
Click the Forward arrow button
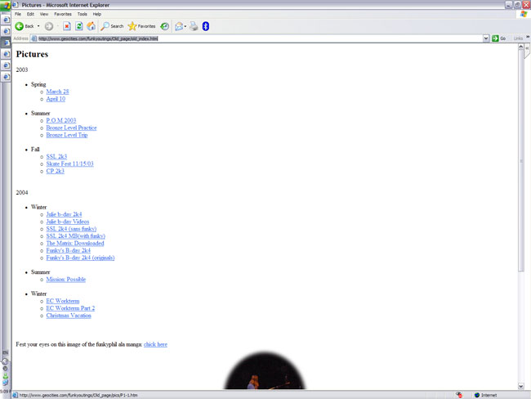[x=49, y=26]
